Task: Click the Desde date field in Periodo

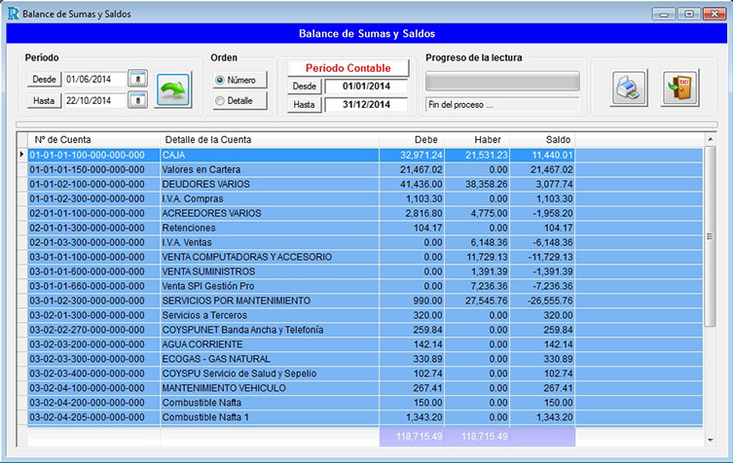Action: [x=94, y=79]
